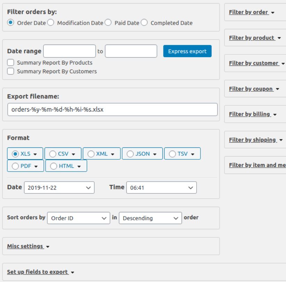Pick PDF as export format
The height and width of the screenshot is (282, 286).
[15, 166]
